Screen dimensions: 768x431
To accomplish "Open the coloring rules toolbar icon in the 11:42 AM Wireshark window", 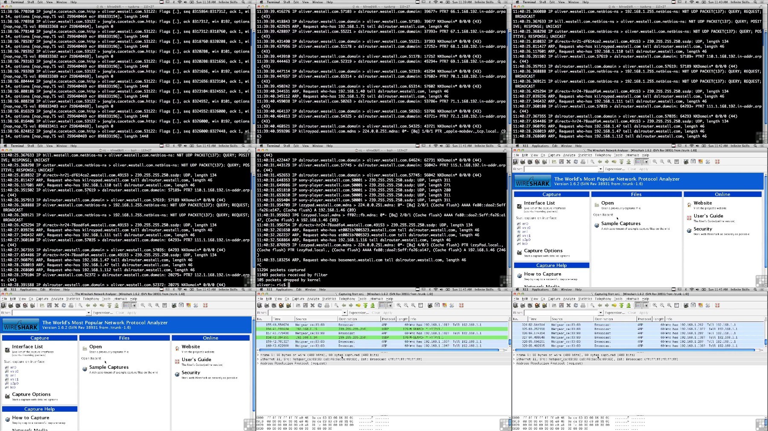I will click(x=701, y=162).
